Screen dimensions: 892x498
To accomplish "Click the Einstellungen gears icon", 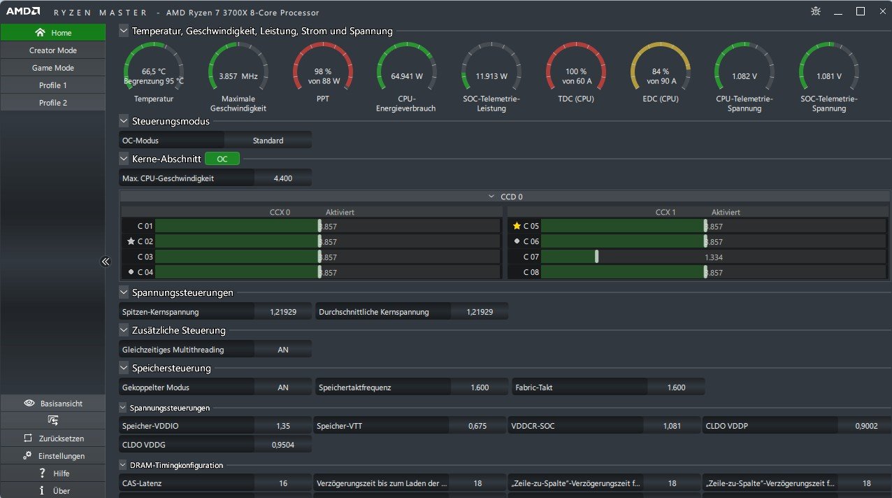I will (x=27, y=455).
